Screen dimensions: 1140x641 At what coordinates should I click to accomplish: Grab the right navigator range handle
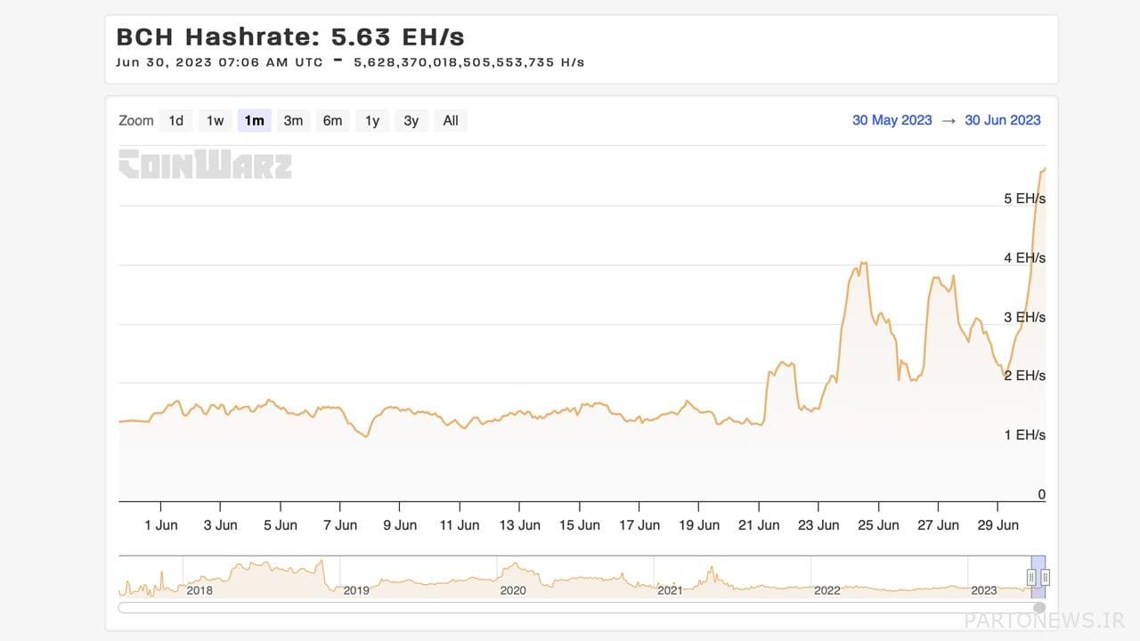coord(1046,577)
